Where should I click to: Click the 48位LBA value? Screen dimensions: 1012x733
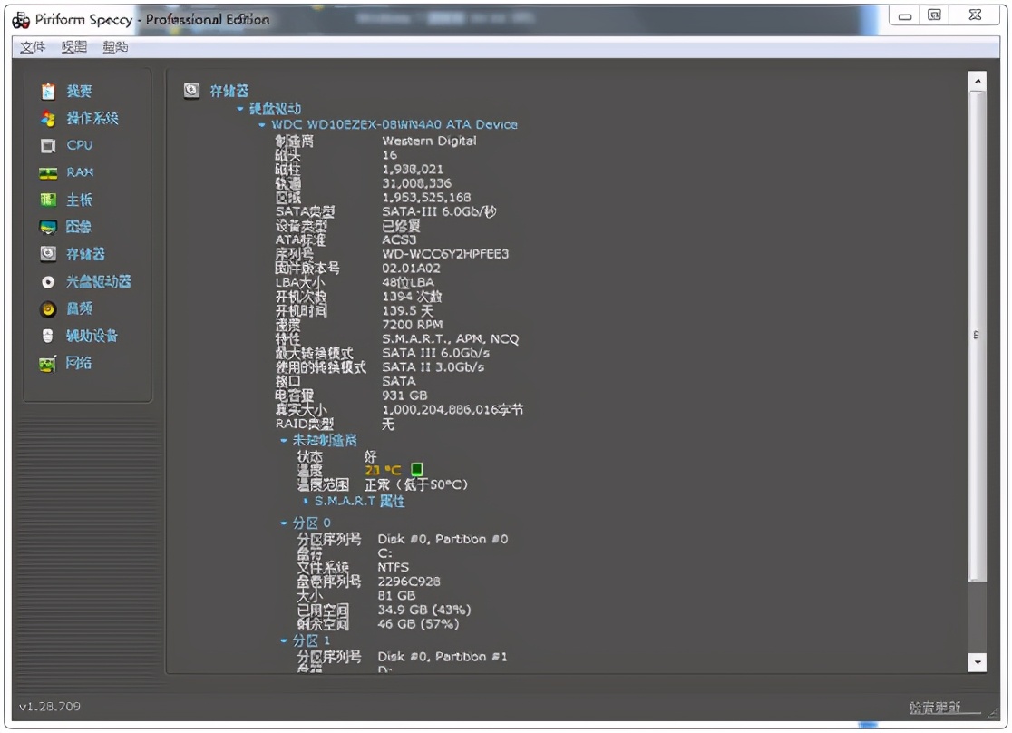(408, 283)
